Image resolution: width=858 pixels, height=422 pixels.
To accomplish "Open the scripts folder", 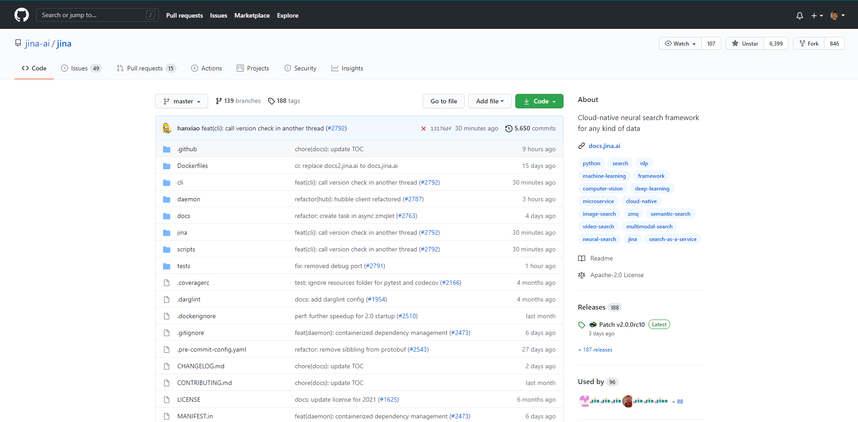I will [x=186, y=249].
